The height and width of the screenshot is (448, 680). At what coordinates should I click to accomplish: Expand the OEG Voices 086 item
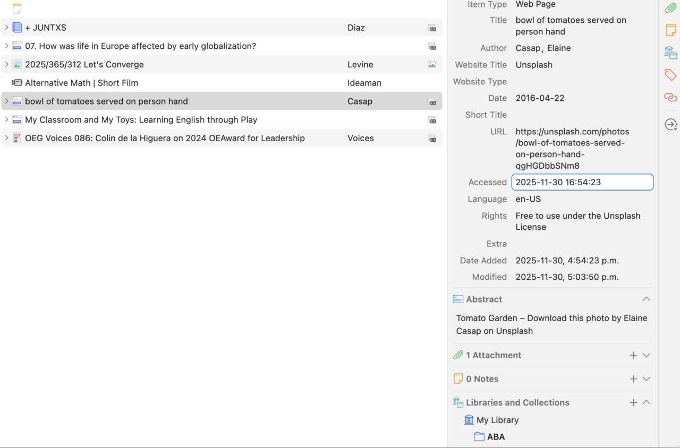coord(6,138)
